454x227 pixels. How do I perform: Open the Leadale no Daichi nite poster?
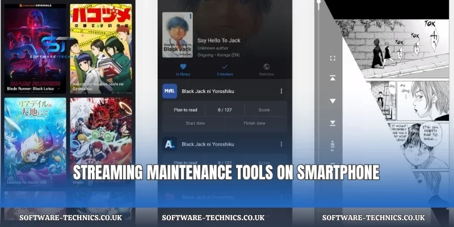35,142
